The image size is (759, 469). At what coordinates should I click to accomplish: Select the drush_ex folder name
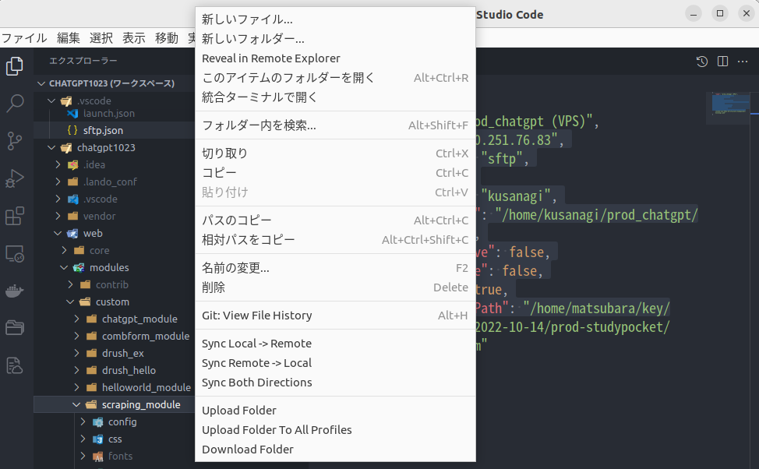click(x=123, y=354)
